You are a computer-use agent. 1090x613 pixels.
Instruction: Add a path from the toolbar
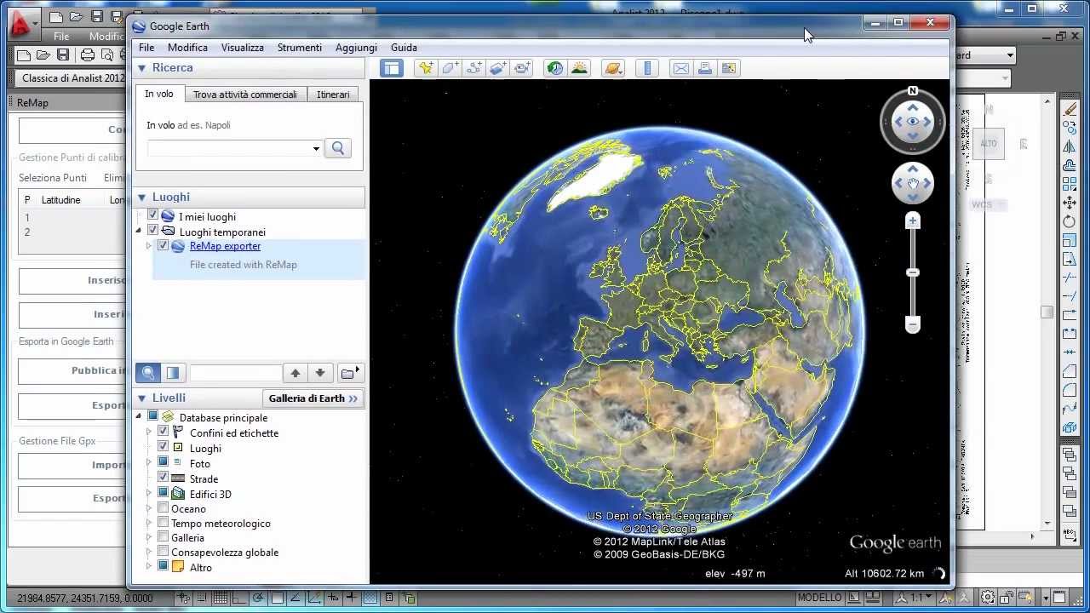[473, 68]
